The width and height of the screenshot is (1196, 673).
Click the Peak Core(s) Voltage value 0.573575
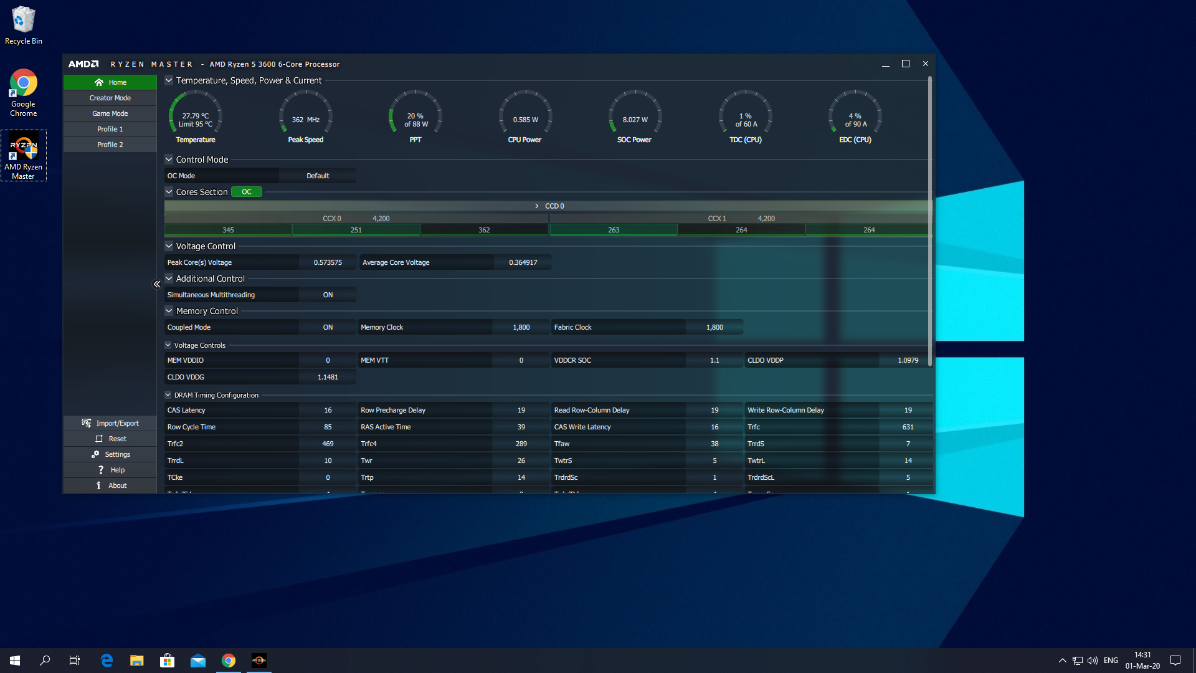328,262
